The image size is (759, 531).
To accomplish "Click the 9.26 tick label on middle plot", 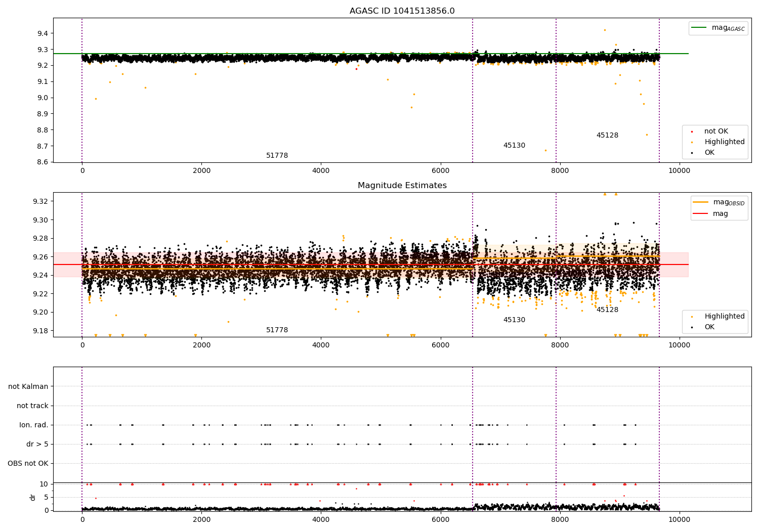I will pos(40,257).
